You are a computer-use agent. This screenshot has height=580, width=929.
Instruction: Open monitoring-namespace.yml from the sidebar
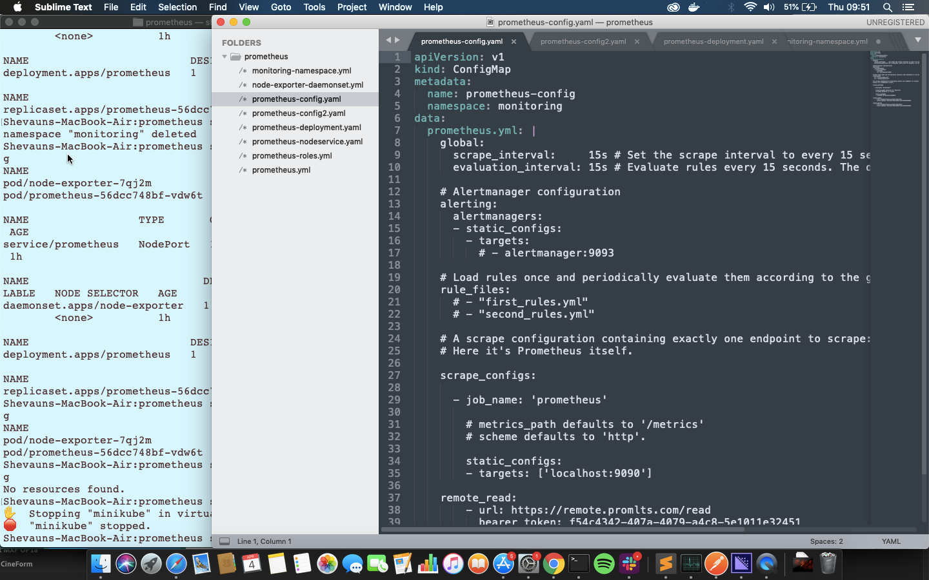(301, 71)
